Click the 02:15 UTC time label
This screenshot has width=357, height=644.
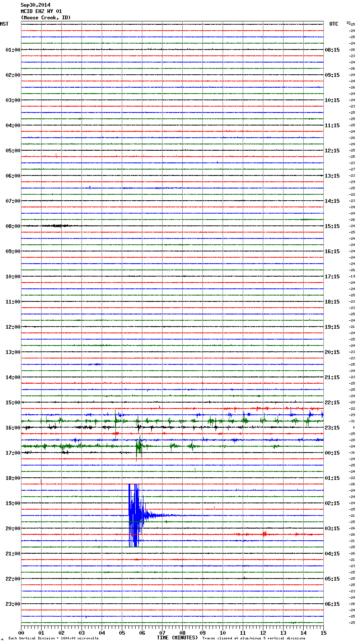pyautogui.click(x=332, y=503)
